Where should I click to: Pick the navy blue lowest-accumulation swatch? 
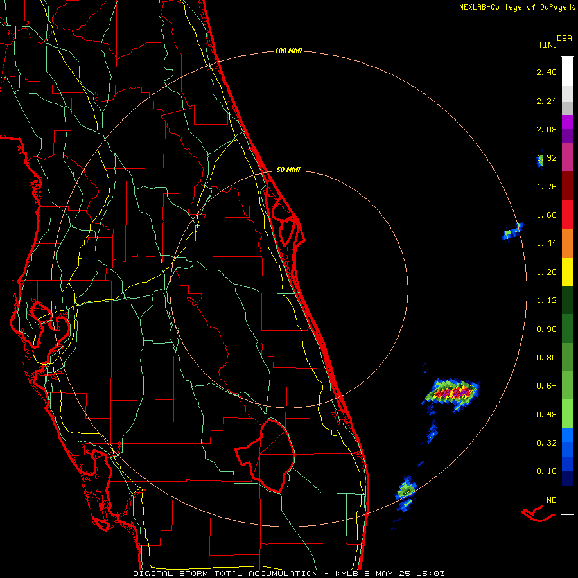[567, 478]
